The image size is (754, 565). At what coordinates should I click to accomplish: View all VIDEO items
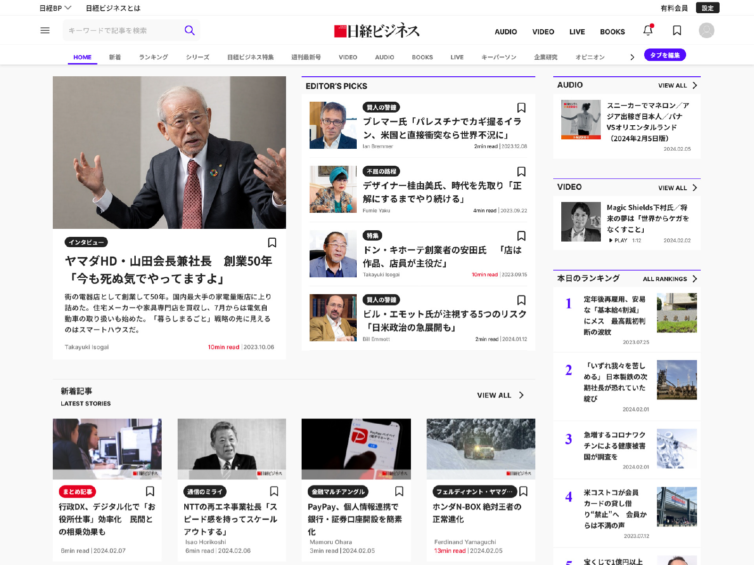coord(677,188)
